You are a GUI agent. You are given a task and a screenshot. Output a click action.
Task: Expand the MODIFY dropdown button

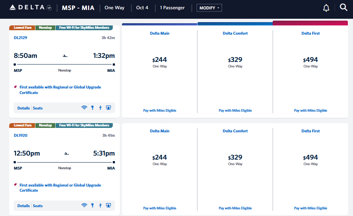pyautogui.click(x=209, y=8)
